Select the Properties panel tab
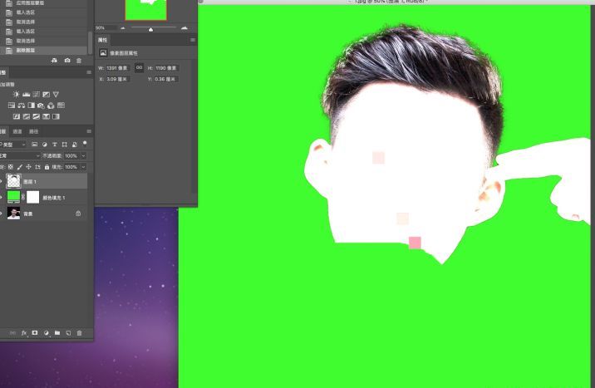 point(102,40)
